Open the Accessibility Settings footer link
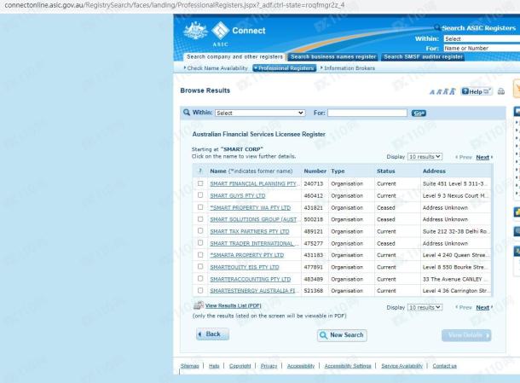Screen dimensions: 520x383 [x=348, y=366]
